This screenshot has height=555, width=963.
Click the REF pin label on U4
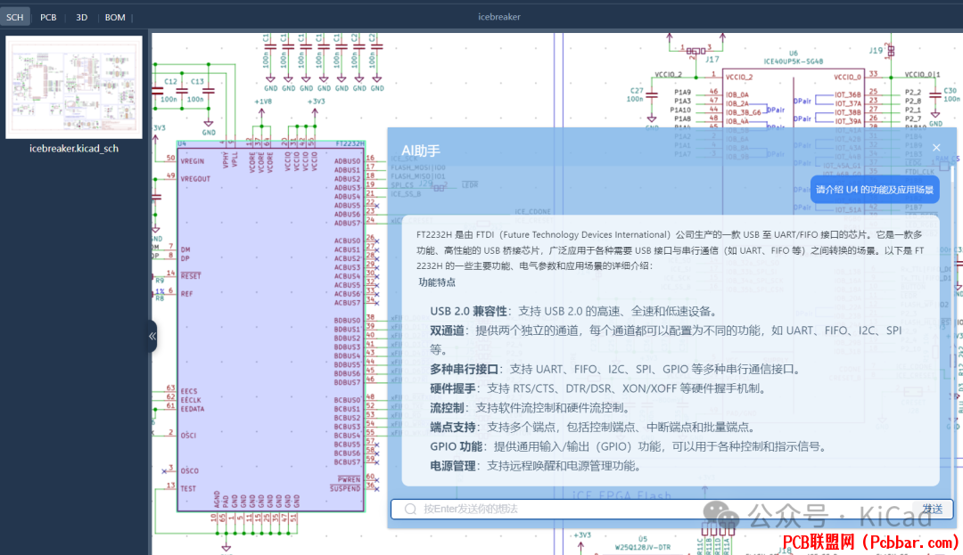(x=186, y=294)
